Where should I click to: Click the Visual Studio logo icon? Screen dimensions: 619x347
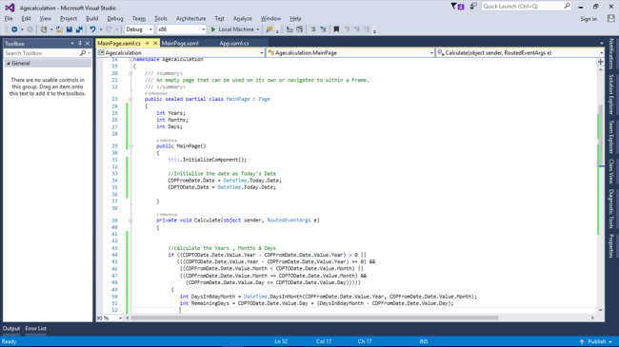click(x=10, y=8)
